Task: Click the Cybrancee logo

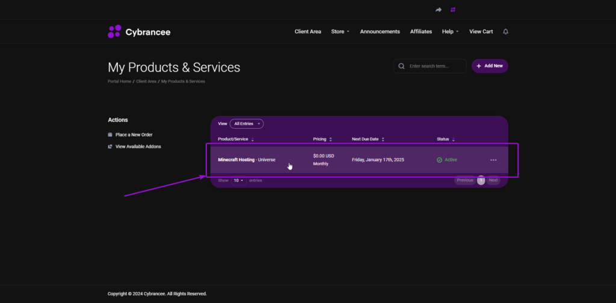Action: 139,32
